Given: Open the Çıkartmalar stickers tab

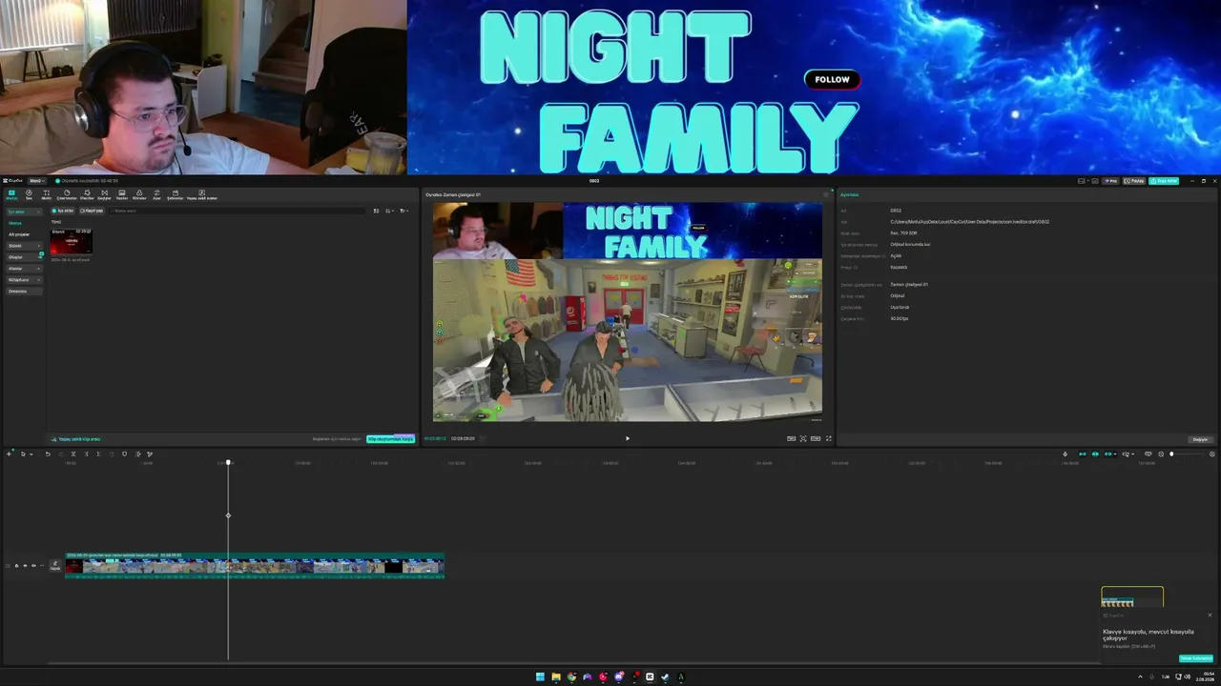Looking at the screenshot, I should [x=67, y=194].
